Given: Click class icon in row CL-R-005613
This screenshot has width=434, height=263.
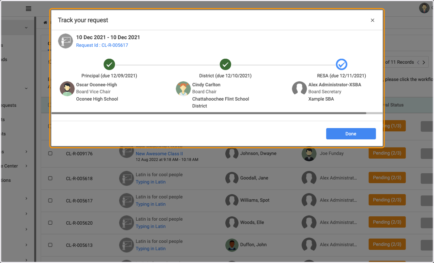Looking at the screenshot, I should point(126,245).
